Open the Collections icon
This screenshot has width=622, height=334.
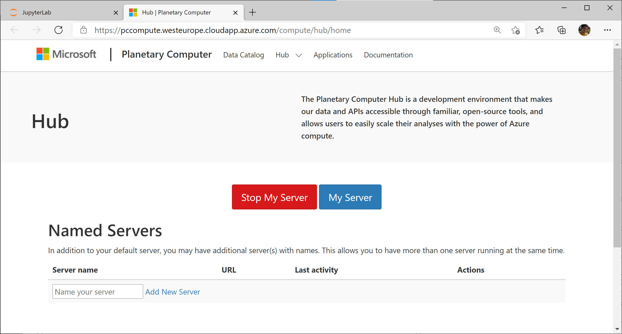(x=561, y=30)
